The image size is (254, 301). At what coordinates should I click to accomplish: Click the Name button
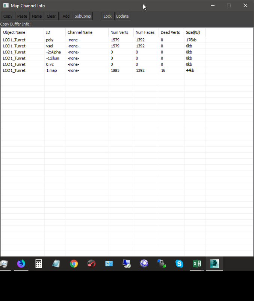coord(37,16)
